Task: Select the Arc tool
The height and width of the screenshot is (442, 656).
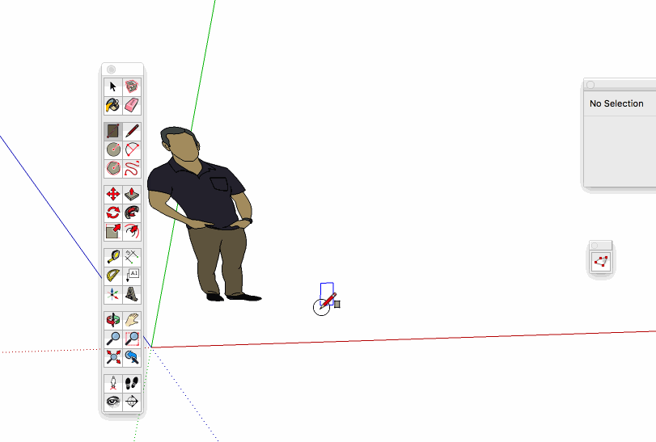Action: tap(132, 149)
